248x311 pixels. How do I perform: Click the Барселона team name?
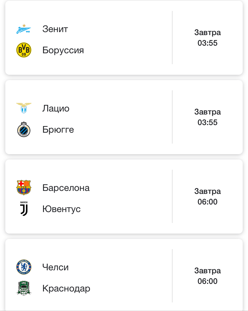pos(66,188)
